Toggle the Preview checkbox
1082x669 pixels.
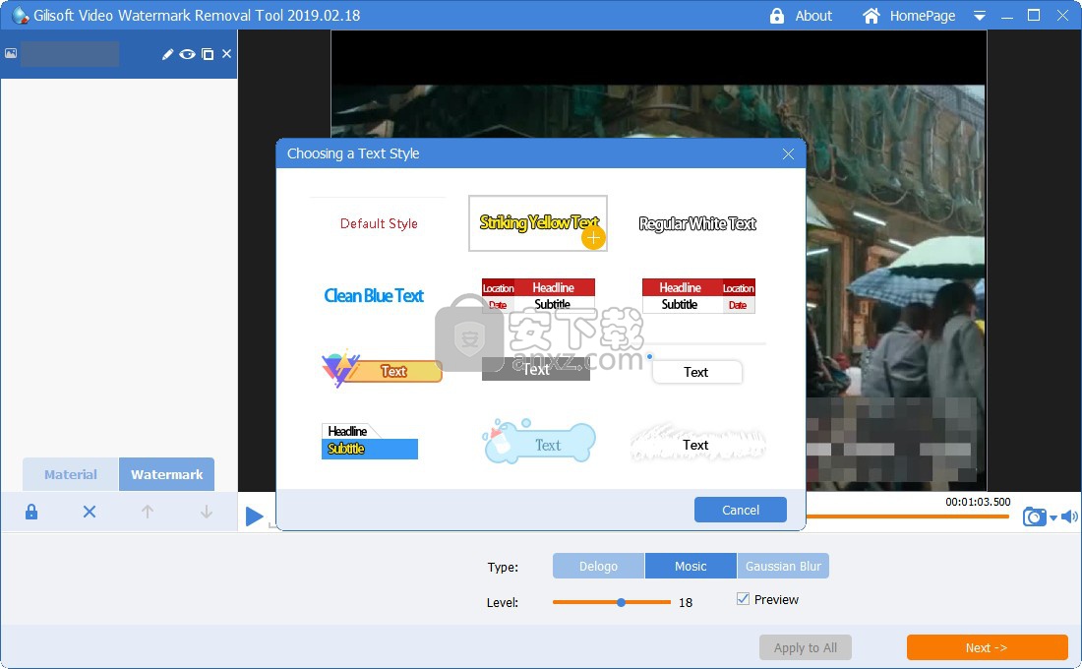[x=744, y=599]
